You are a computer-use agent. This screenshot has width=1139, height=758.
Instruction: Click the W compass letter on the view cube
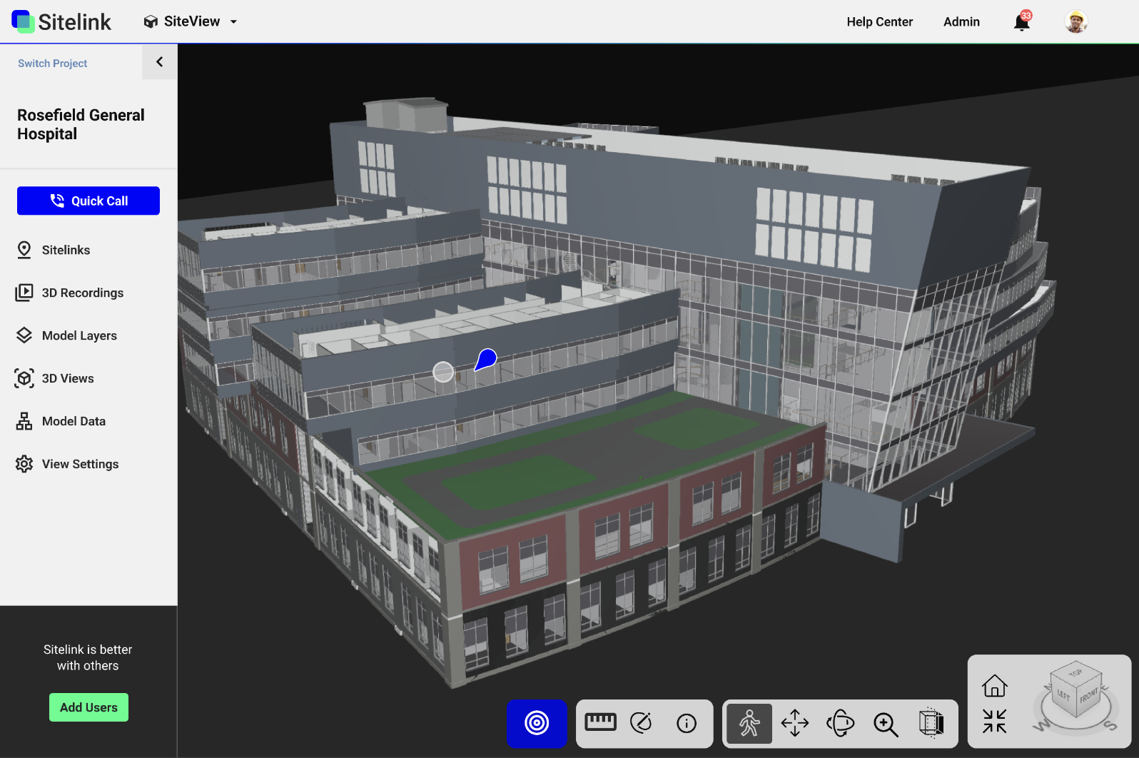click(x=1041, y=726)
